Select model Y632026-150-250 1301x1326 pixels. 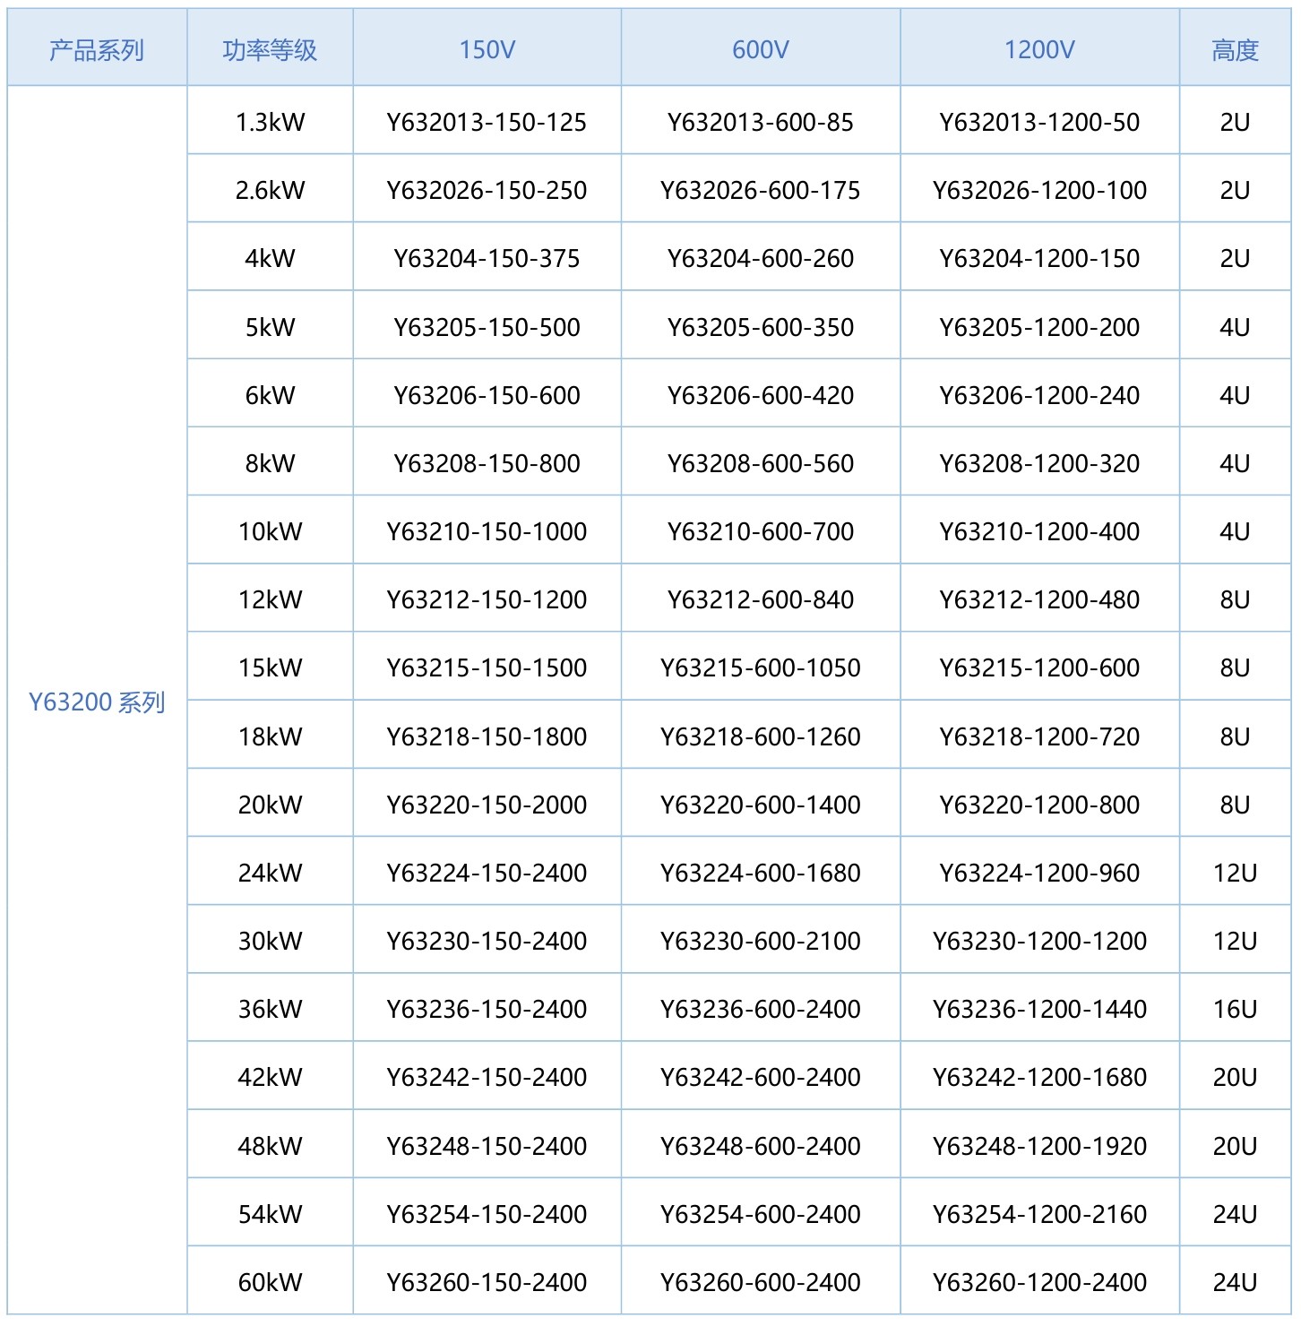coord(487,190)
